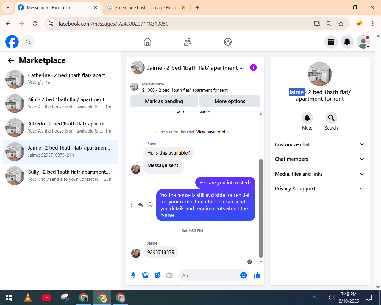Launch VLC from taskbar
Image resolution: width=381 pixels, height=305 pixels.
(28, 298)
